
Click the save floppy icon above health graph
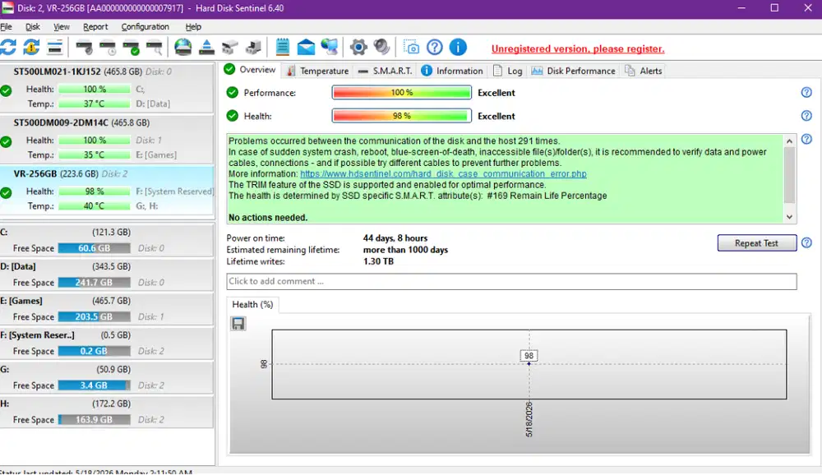pos(238,324)
